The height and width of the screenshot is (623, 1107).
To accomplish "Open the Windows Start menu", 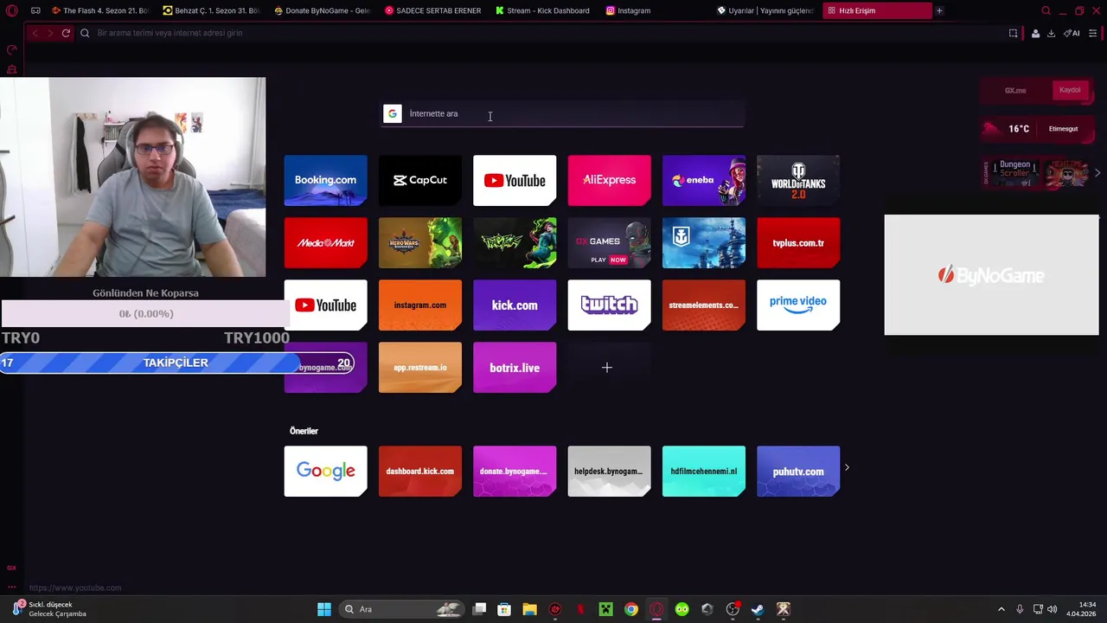I will 324,609.
